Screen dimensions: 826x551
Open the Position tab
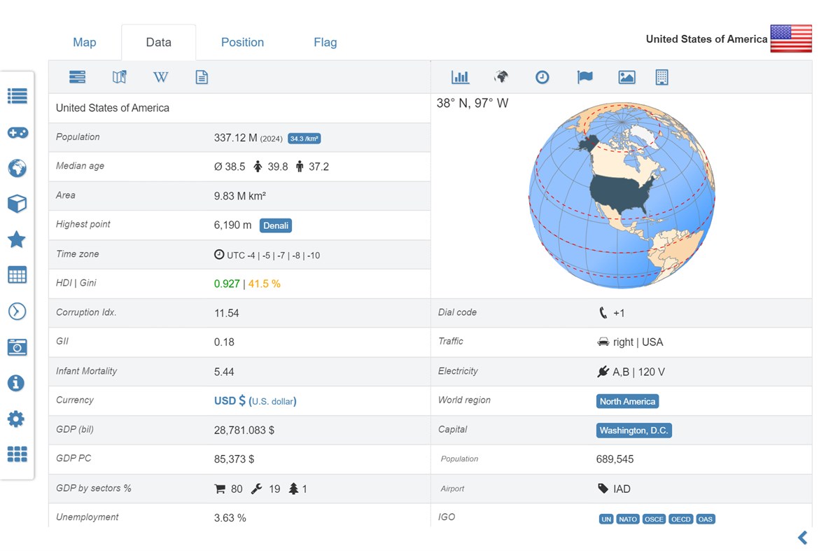click(x=242, y=42)
